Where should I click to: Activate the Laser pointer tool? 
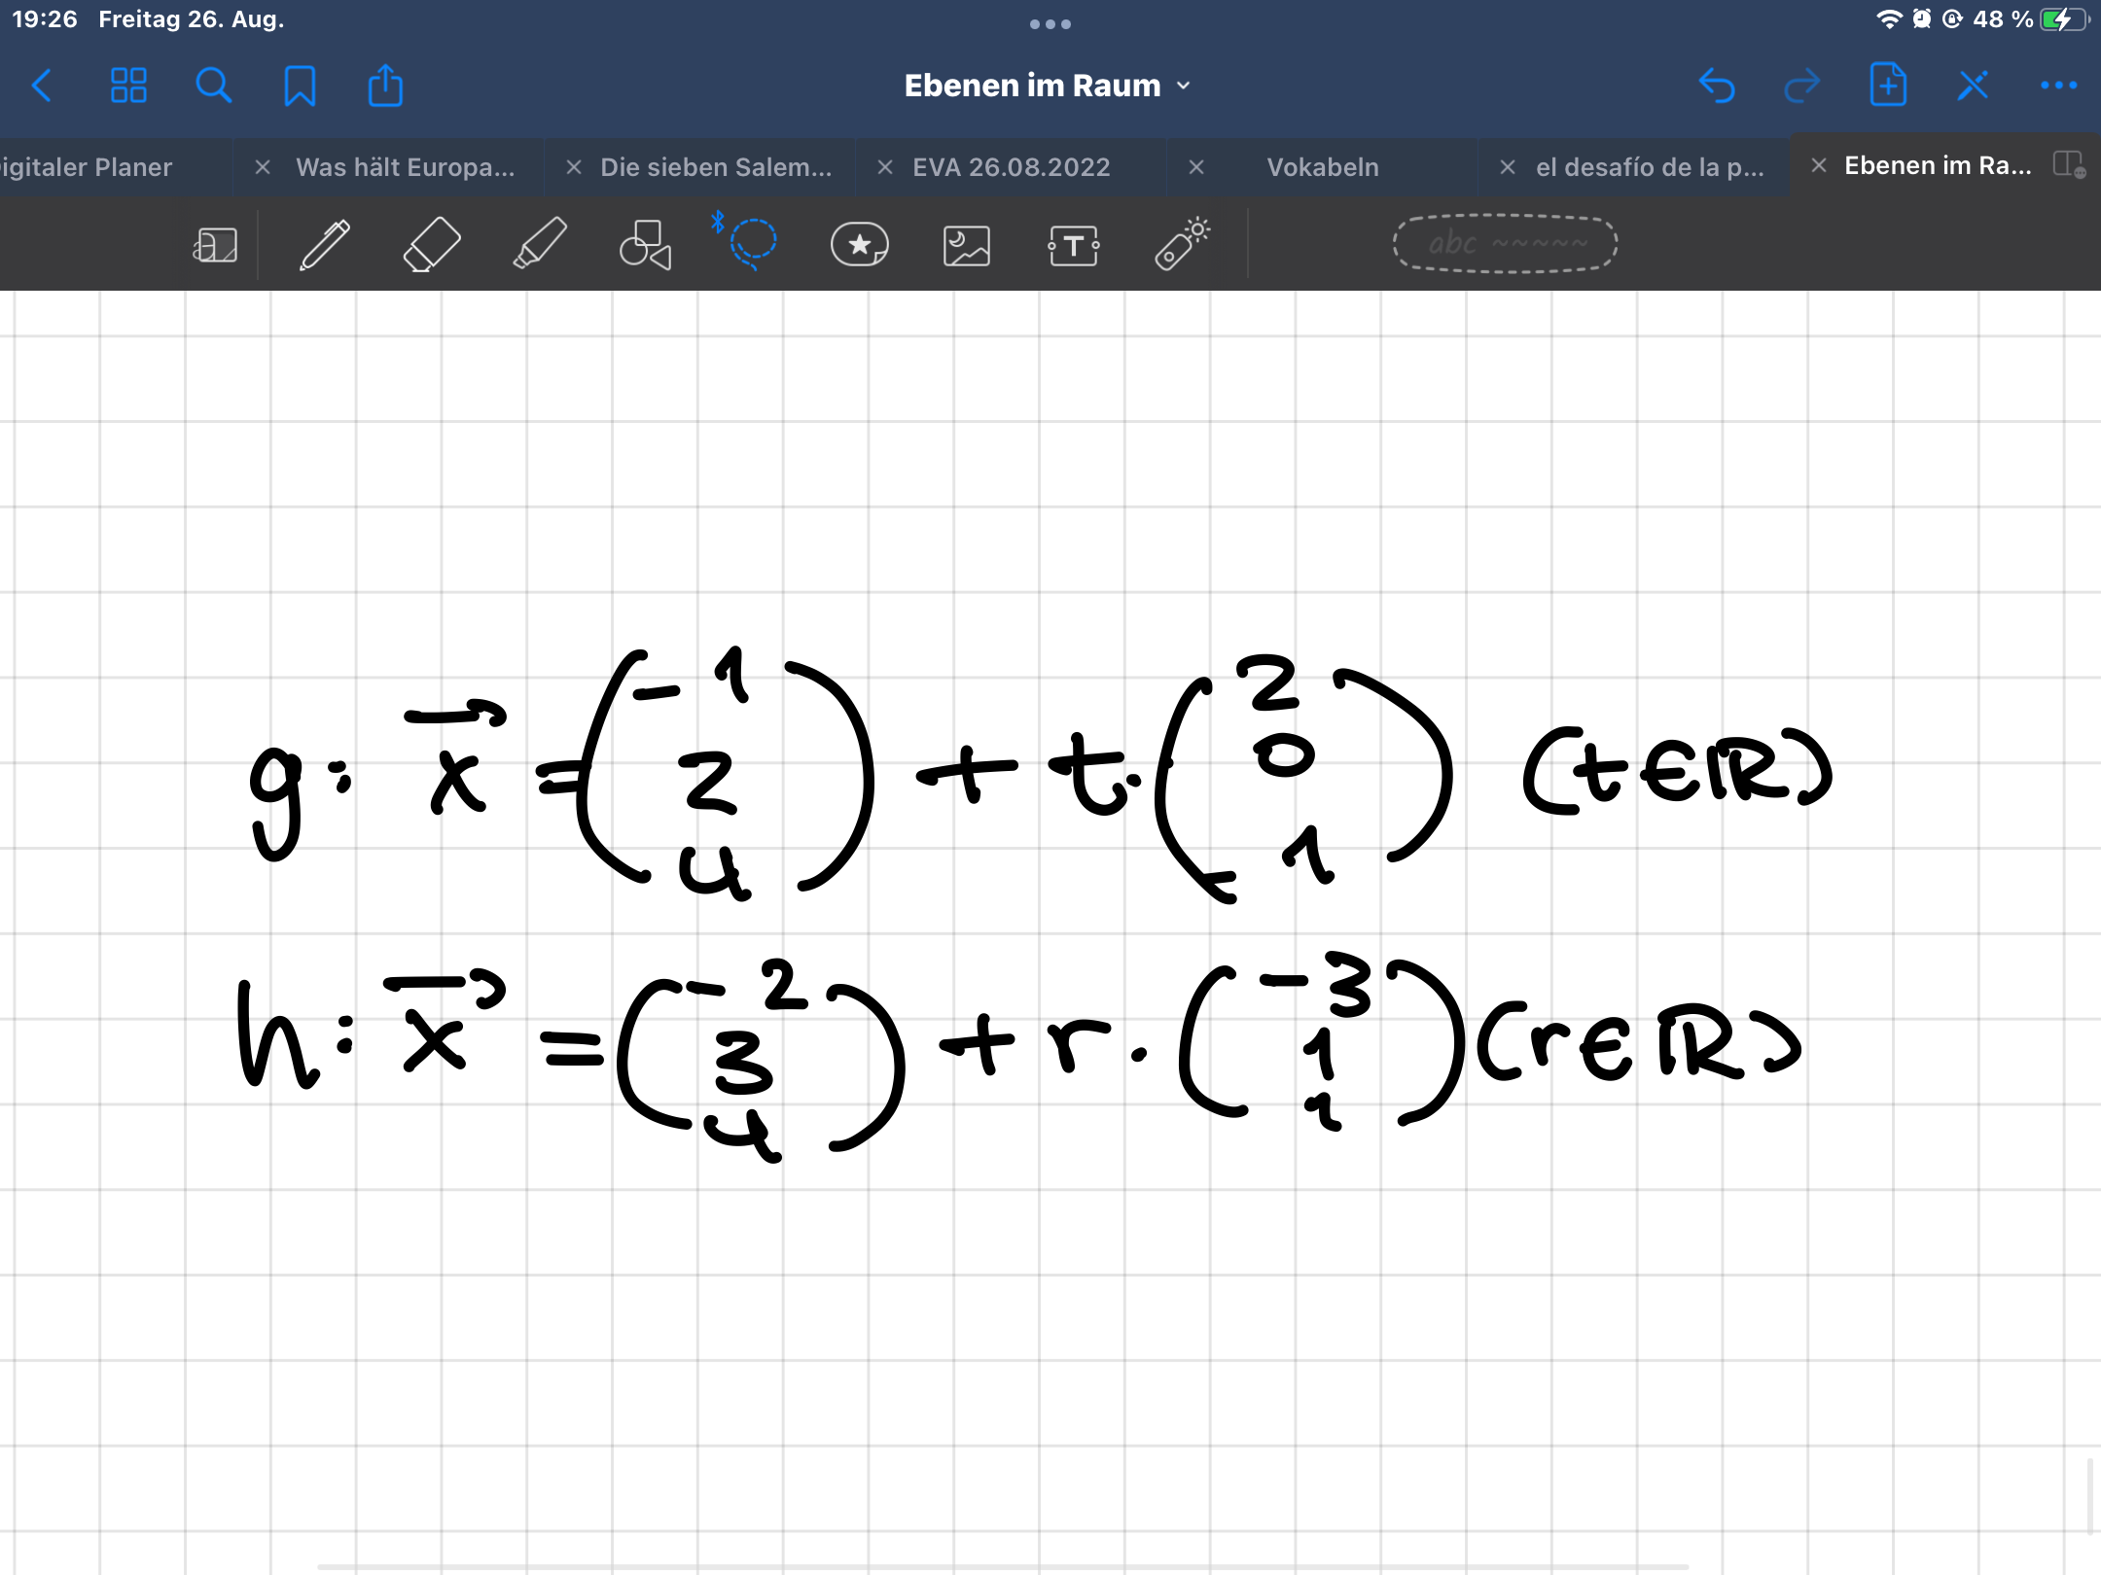1181,244
